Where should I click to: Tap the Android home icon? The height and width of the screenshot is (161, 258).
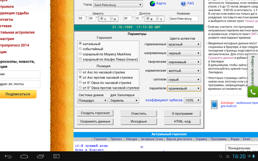point(24,156)
